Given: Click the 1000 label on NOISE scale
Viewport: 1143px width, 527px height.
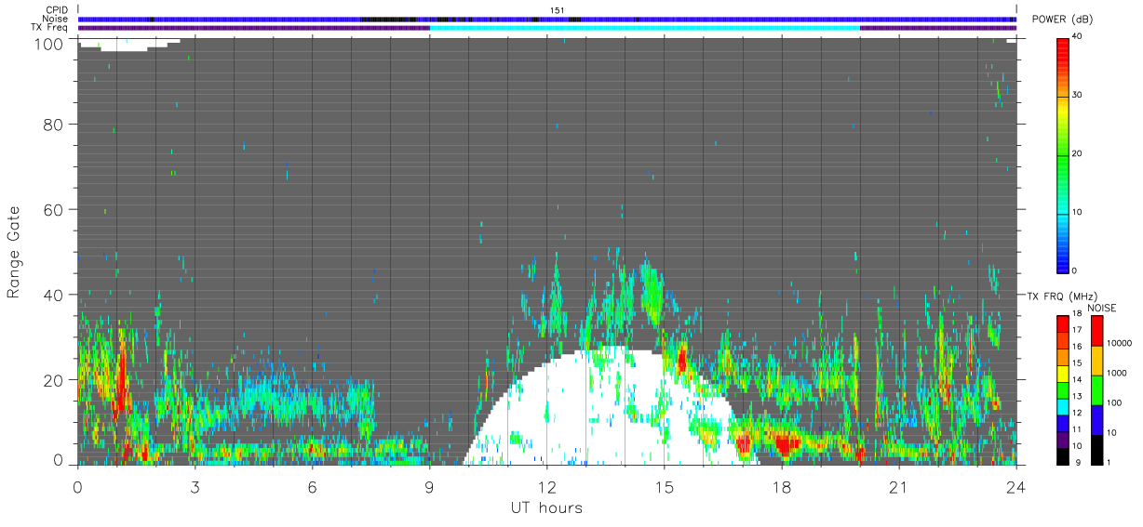Looking at the screenshot, I should point(1118,374).
